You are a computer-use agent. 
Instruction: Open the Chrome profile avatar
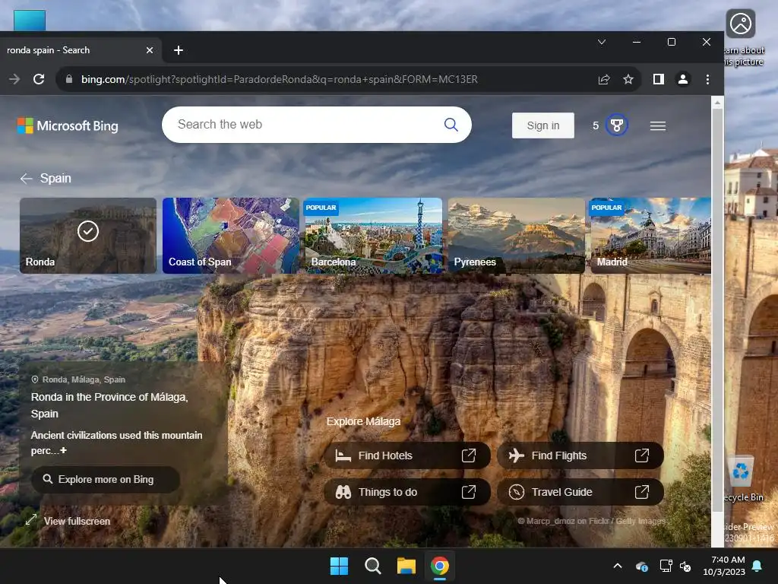[683, 79]
